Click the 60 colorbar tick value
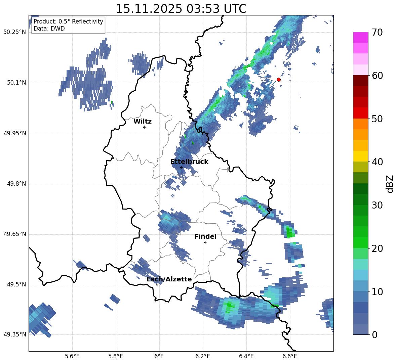The height and width of the screenshot is (363, 398). coord(377,76)
